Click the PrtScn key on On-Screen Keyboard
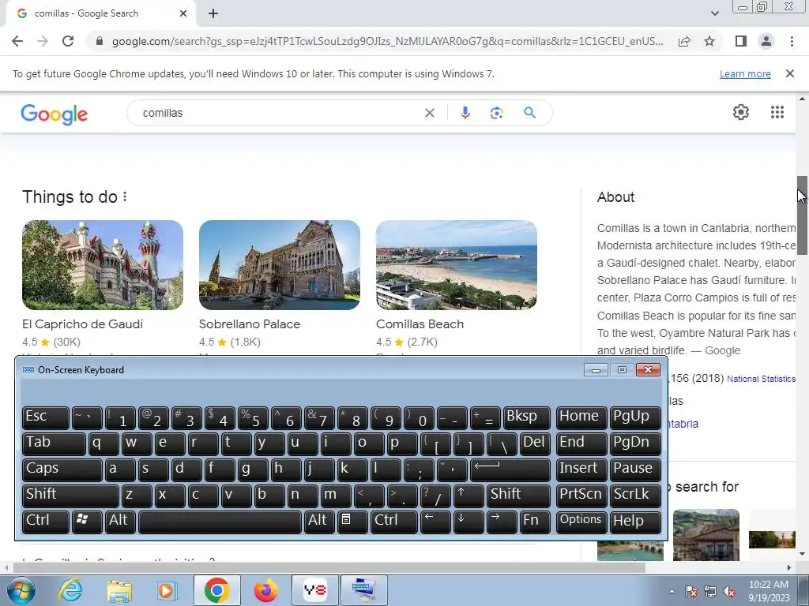809x606 pixels. point(581,495)
